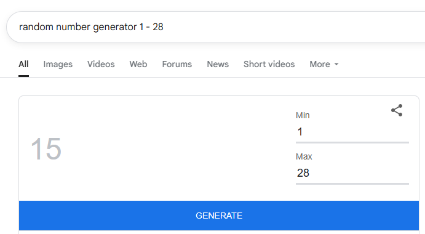Click the Max label above the field
This screenshot has height=234, width=425.
[x=304, y=156]
